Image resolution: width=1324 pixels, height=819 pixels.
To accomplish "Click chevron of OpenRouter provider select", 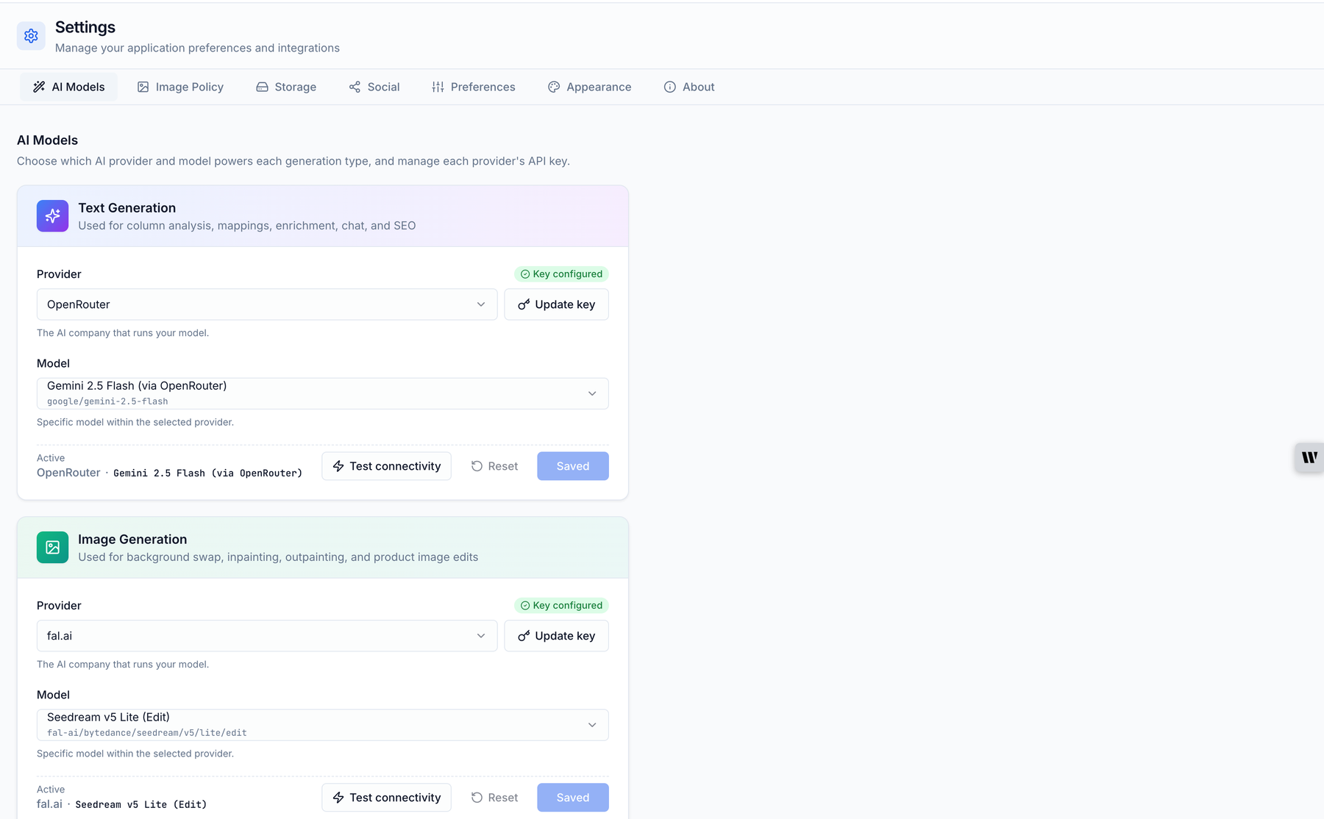I will click(481, 304).
